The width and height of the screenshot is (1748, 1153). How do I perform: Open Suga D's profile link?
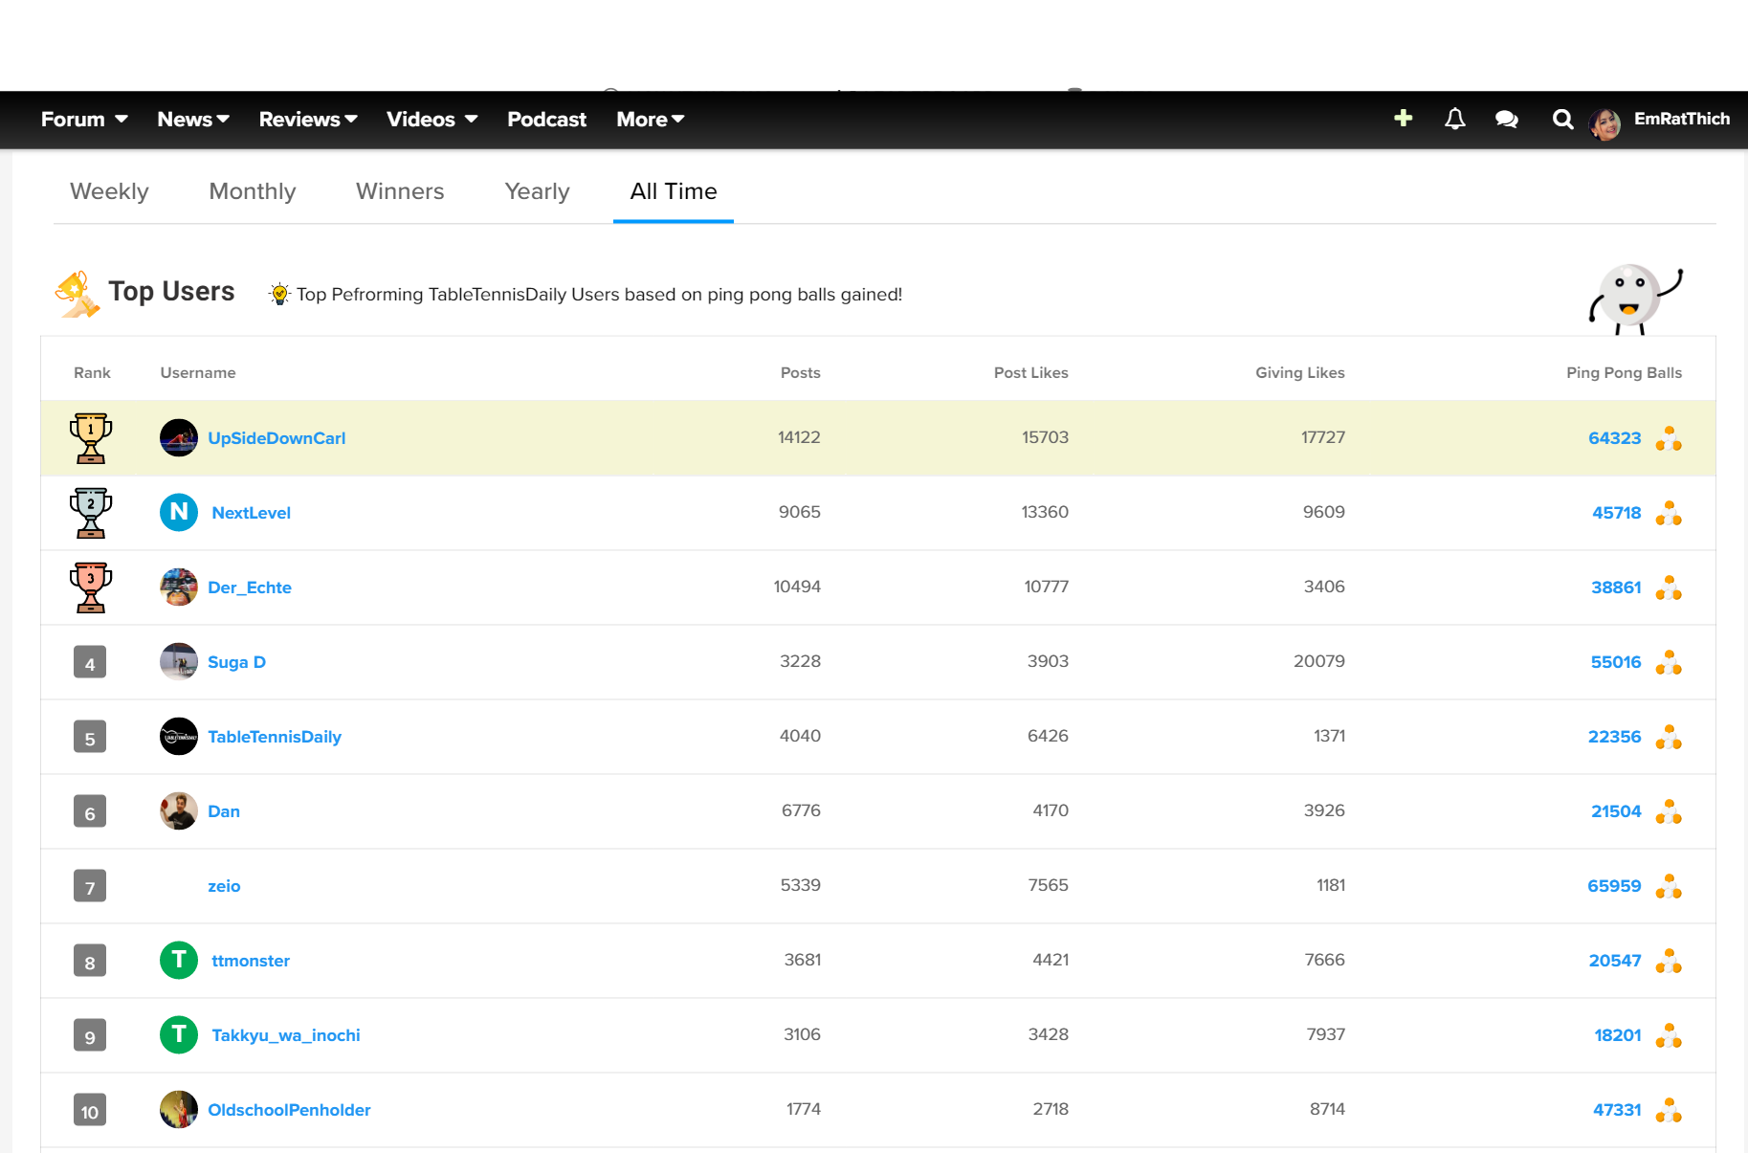[236, 662]
